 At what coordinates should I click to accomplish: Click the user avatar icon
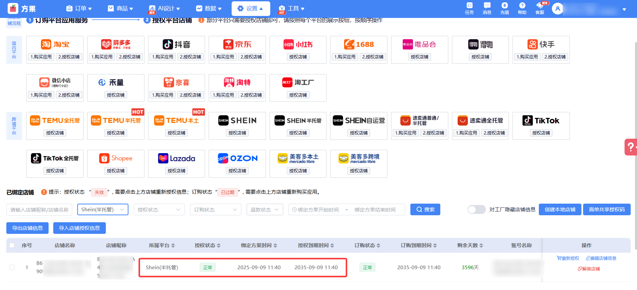coord(557,9)
